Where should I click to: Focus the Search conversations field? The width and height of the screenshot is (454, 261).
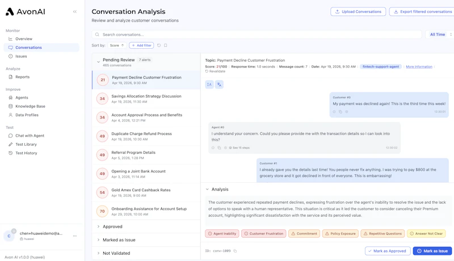[257, 35]
